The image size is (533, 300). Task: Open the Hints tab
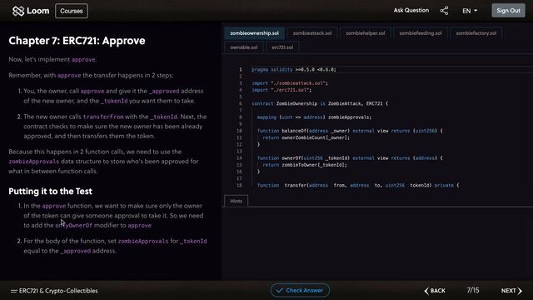click(x=236, y=201)
